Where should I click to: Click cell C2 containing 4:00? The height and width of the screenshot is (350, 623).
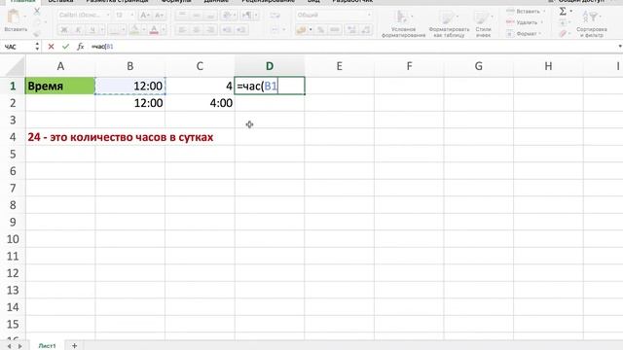click(200, 103)
